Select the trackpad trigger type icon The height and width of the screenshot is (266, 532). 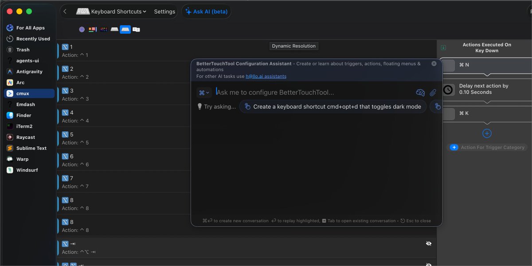pos(114,29)
